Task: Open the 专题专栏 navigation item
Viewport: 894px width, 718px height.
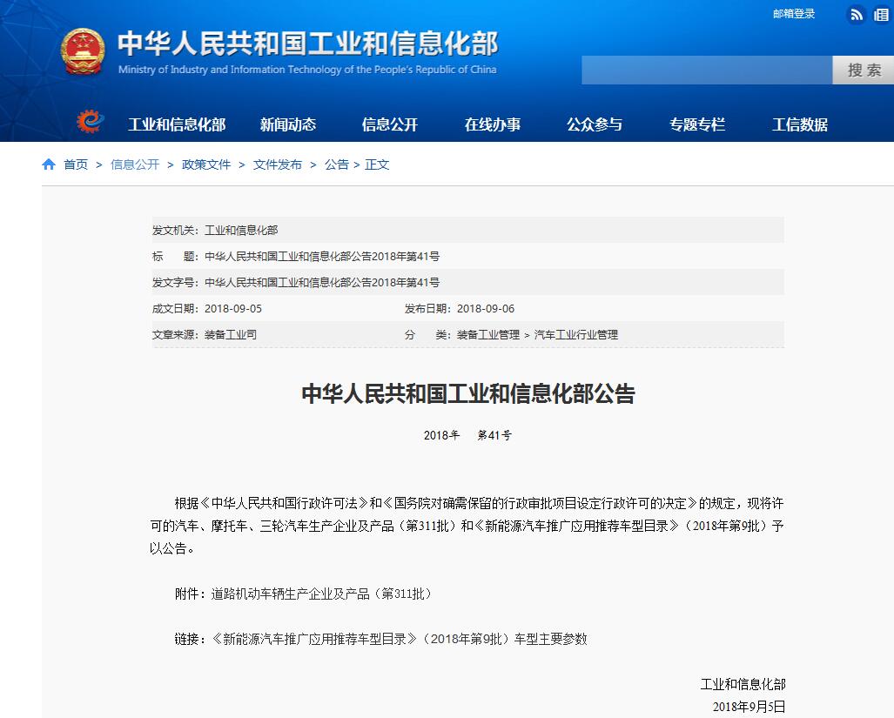Action: point(697,124)
